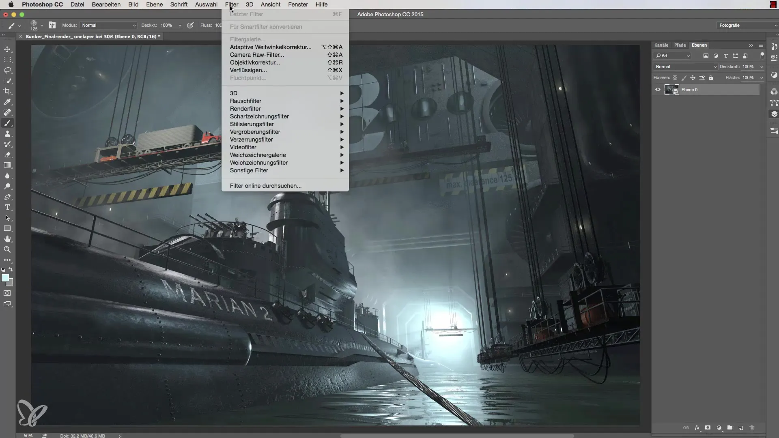Open Renderfilter submenu
Image resolution: width=779 pixels, height=438 pixels.
tap(285, 109)
